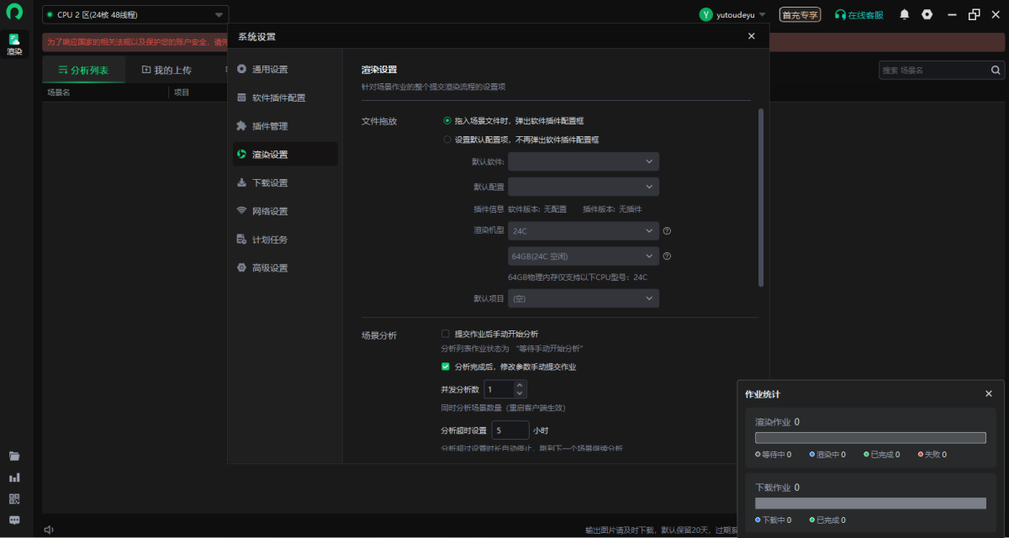The width and height of the screenshot is (1009, 538).
Task: Close the 作业统计 panel
Action: (x=989, y=393)
